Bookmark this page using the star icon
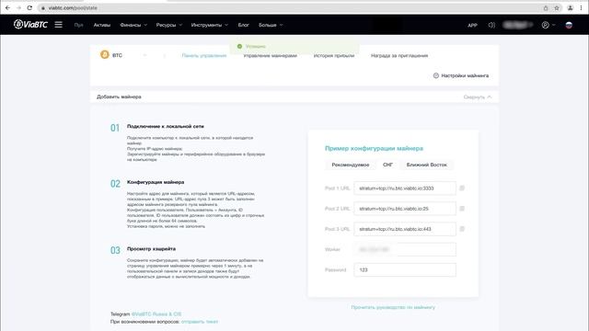The image size is (589, 331). coord(557,8)
